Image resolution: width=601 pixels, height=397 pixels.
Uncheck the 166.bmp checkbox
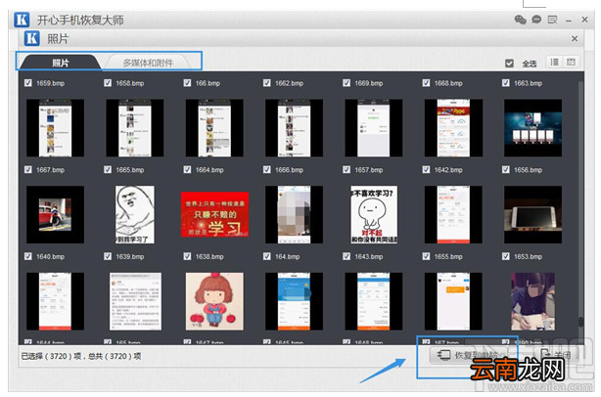point(187,83)
